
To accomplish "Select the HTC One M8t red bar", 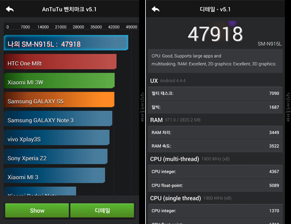I will click(x=60, y=62).
